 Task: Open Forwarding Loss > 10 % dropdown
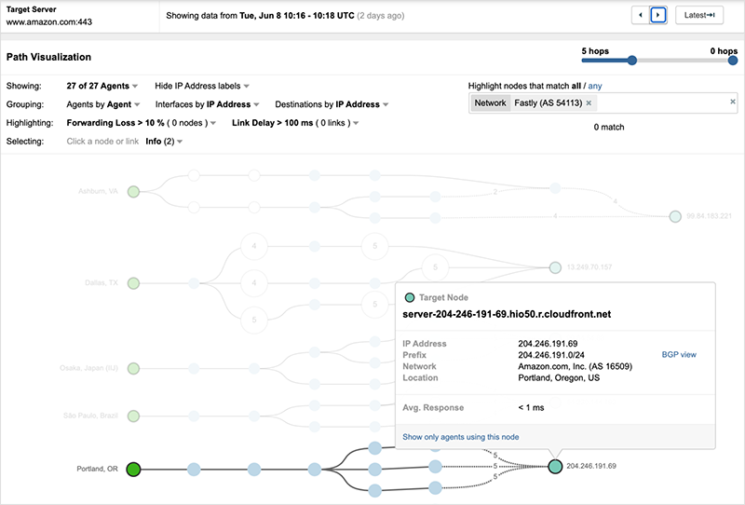pyautogui.click(x=142, y=123)
